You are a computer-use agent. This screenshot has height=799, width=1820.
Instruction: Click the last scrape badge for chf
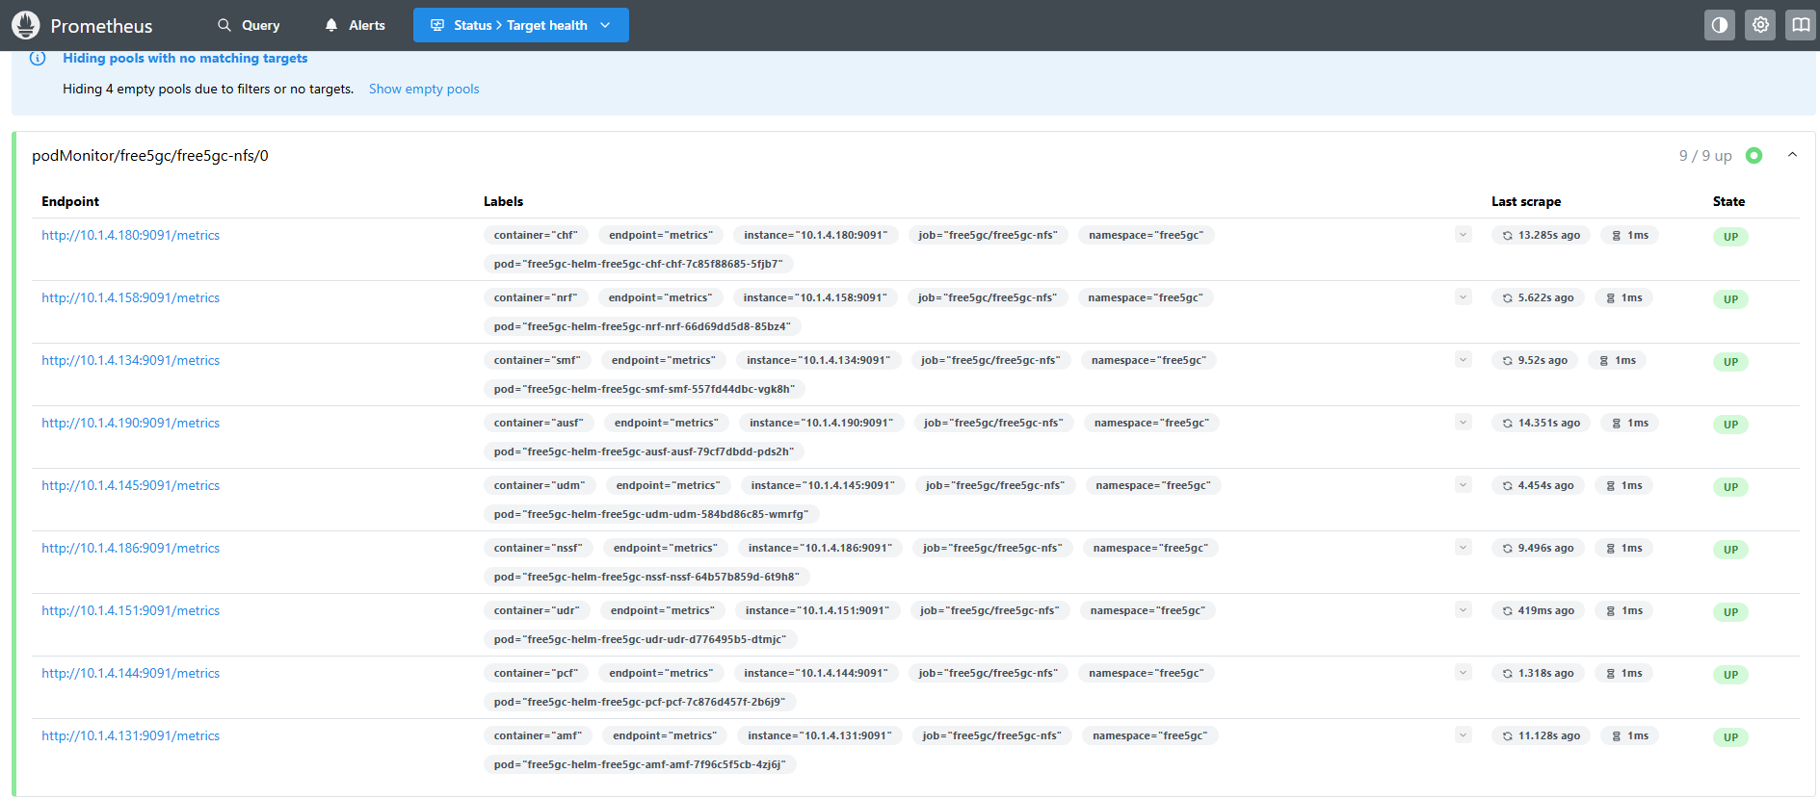[1541, 236]
